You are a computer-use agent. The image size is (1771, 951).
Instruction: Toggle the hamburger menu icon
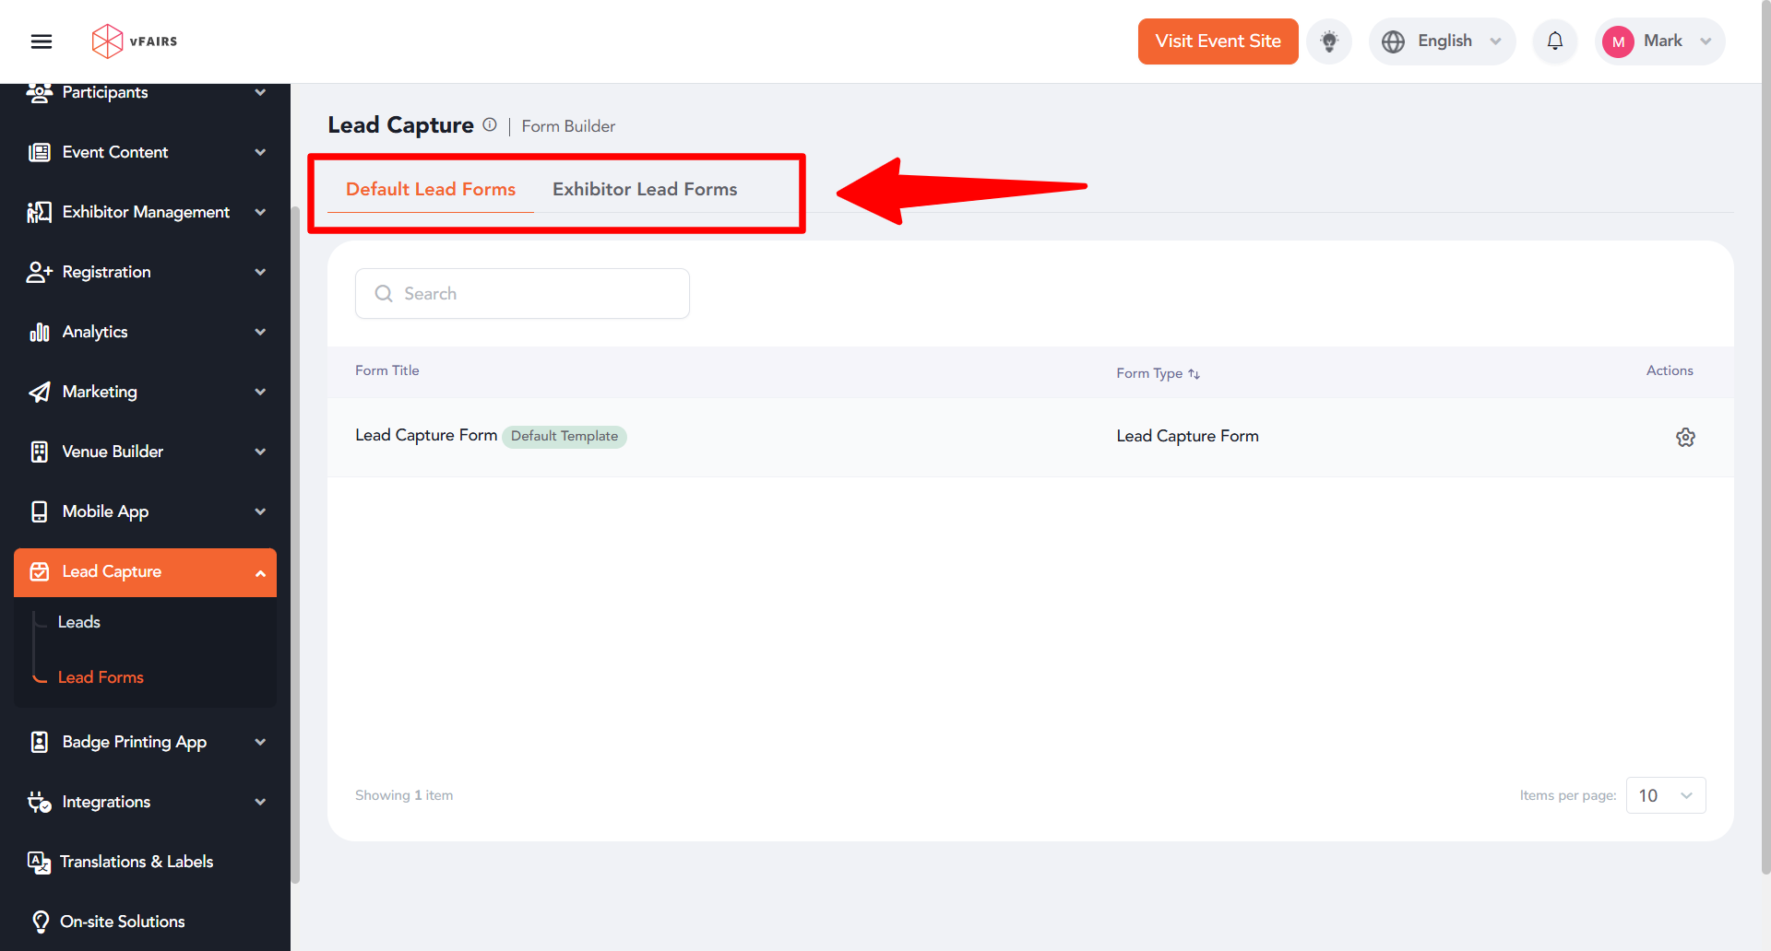(x=42, y=41)
